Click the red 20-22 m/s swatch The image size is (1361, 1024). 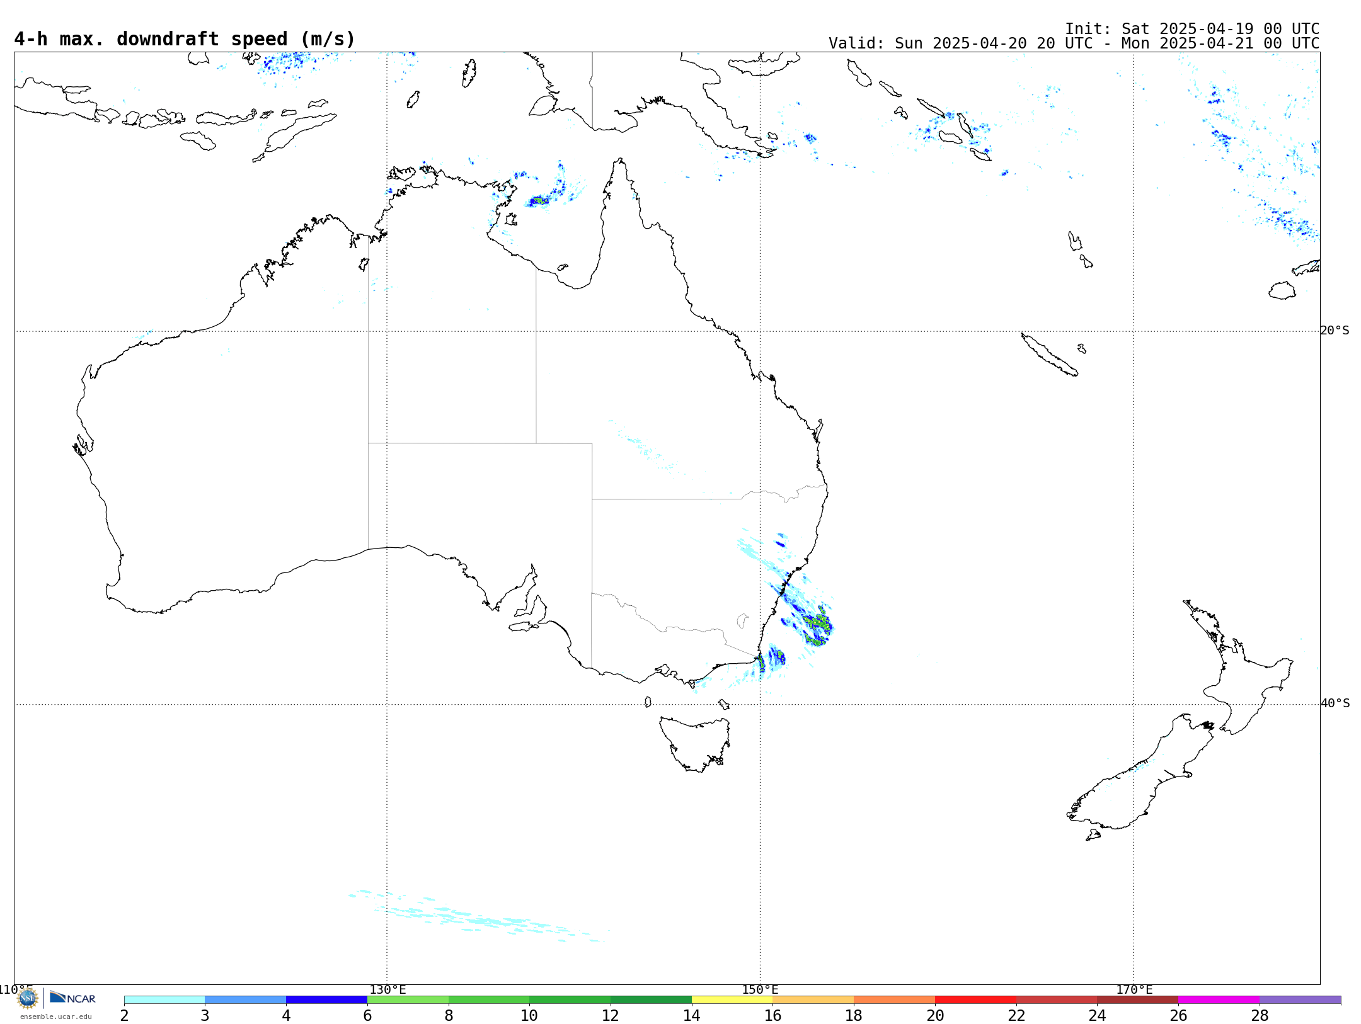[975, 1000]
